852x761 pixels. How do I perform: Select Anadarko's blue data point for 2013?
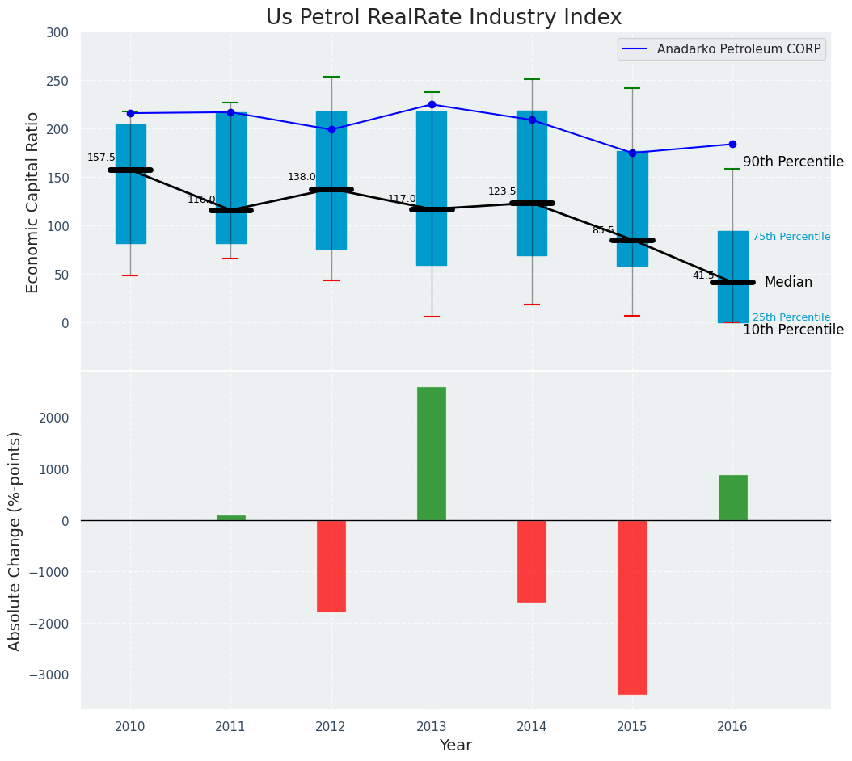[432, 104]
